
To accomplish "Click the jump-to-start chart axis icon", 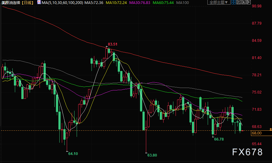I will tap(239, 2).
